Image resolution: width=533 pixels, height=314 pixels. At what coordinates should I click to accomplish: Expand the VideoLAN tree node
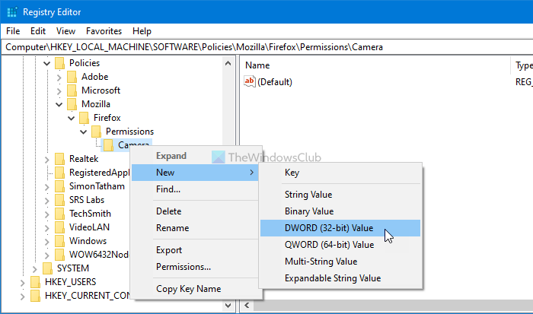tap(47, 228)
